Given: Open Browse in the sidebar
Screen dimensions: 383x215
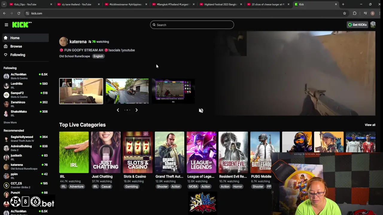Looking at the screenshot, I should click(25, 46).
